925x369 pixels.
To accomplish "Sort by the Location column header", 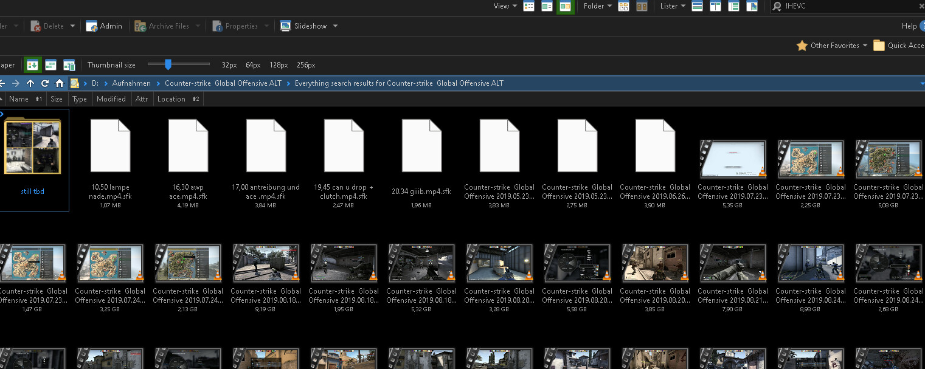I will (x=178, y=99).
